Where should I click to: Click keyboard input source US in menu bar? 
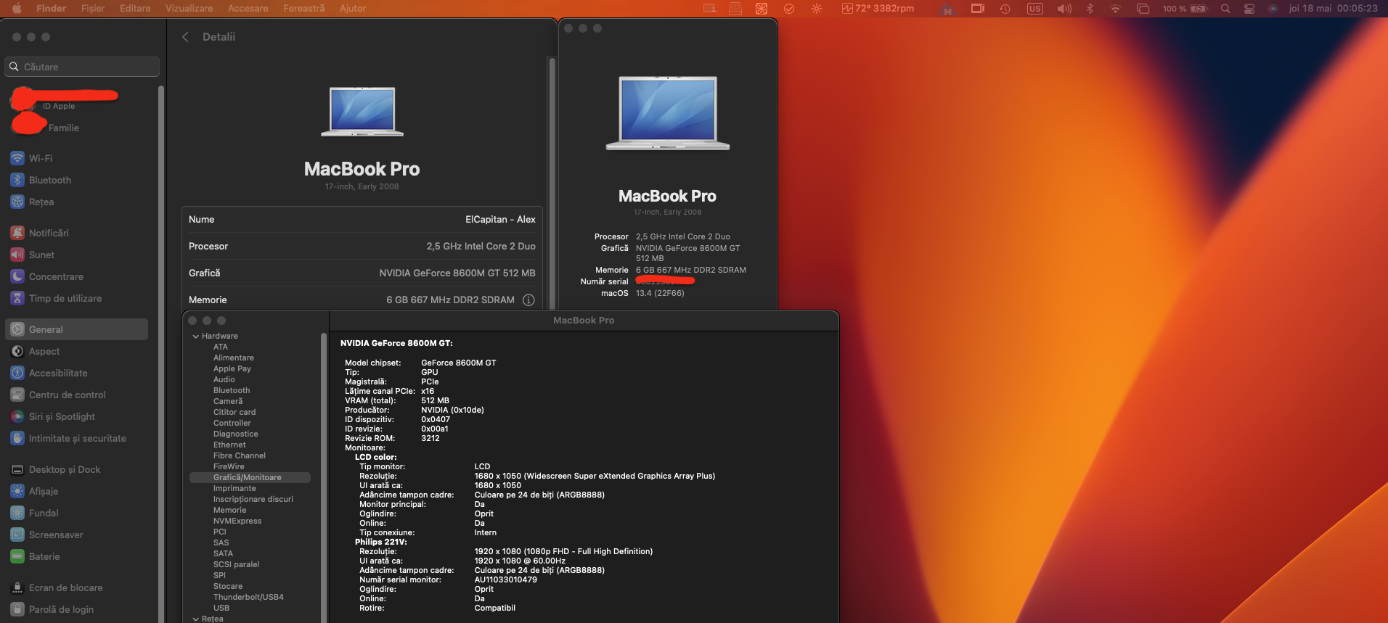[x=1035, y=9]
